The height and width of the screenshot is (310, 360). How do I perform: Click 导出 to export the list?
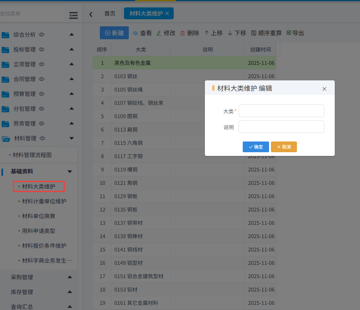pyautogui.click(x=295, y=33)
